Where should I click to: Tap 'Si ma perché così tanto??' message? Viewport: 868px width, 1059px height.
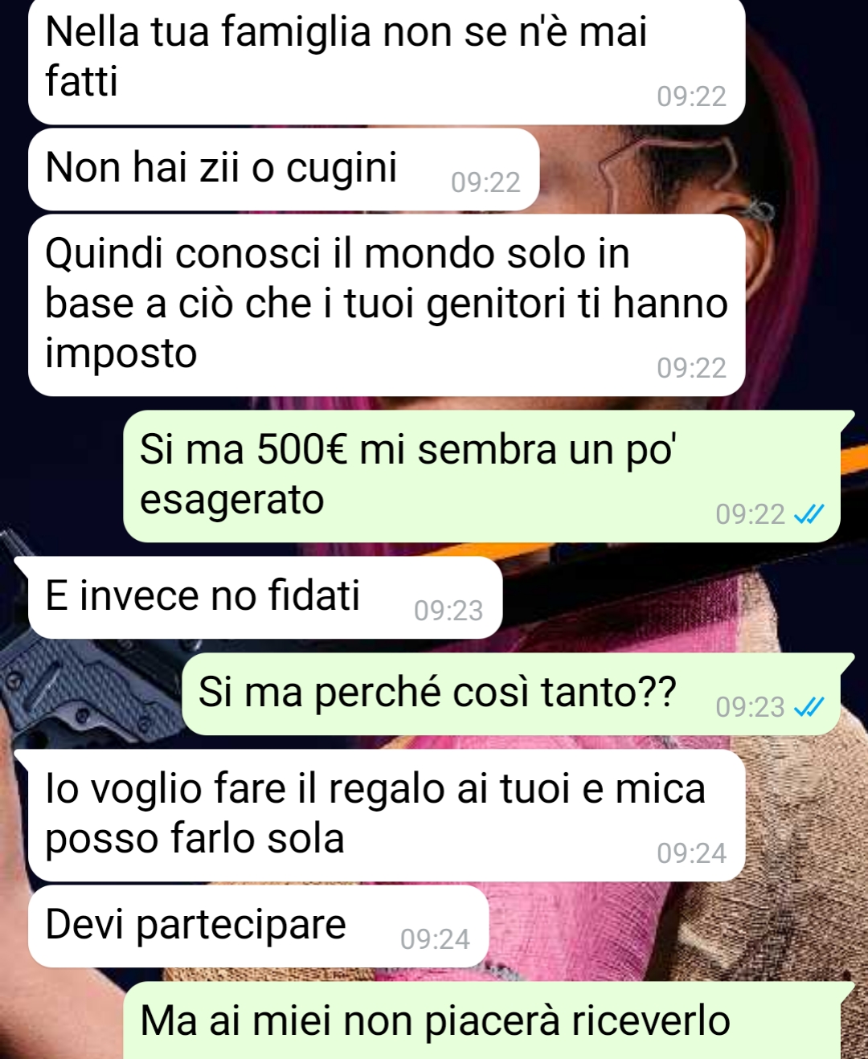click(x=512, y=694)
